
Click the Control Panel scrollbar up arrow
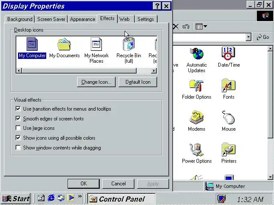coord(270,49)
